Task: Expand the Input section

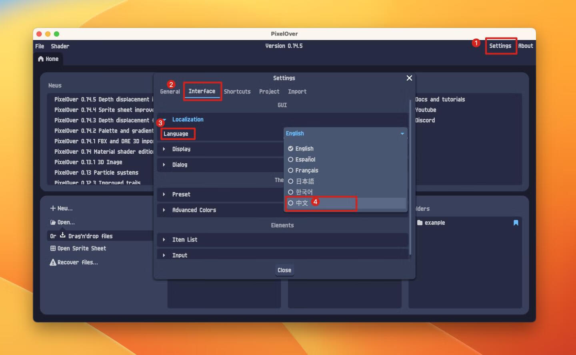Action: (282, 254)
